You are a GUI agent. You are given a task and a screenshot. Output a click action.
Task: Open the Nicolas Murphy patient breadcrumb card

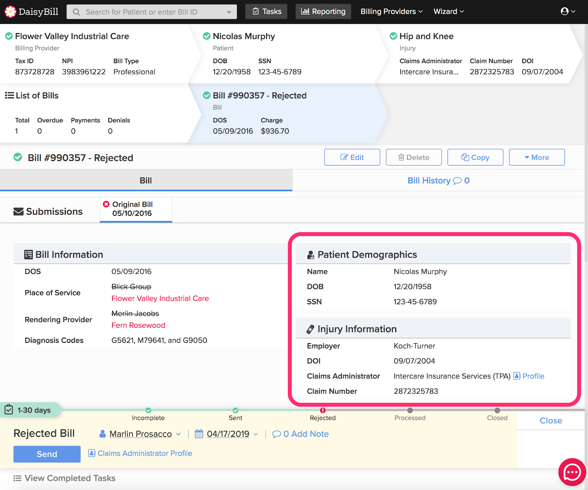288,54
